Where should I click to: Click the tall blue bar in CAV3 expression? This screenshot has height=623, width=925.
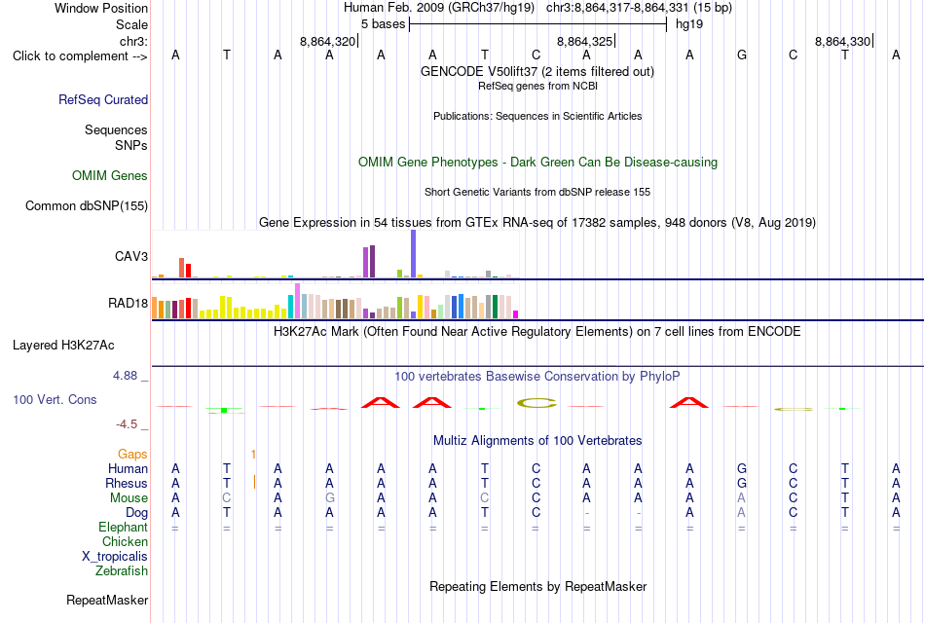point(413,254)
